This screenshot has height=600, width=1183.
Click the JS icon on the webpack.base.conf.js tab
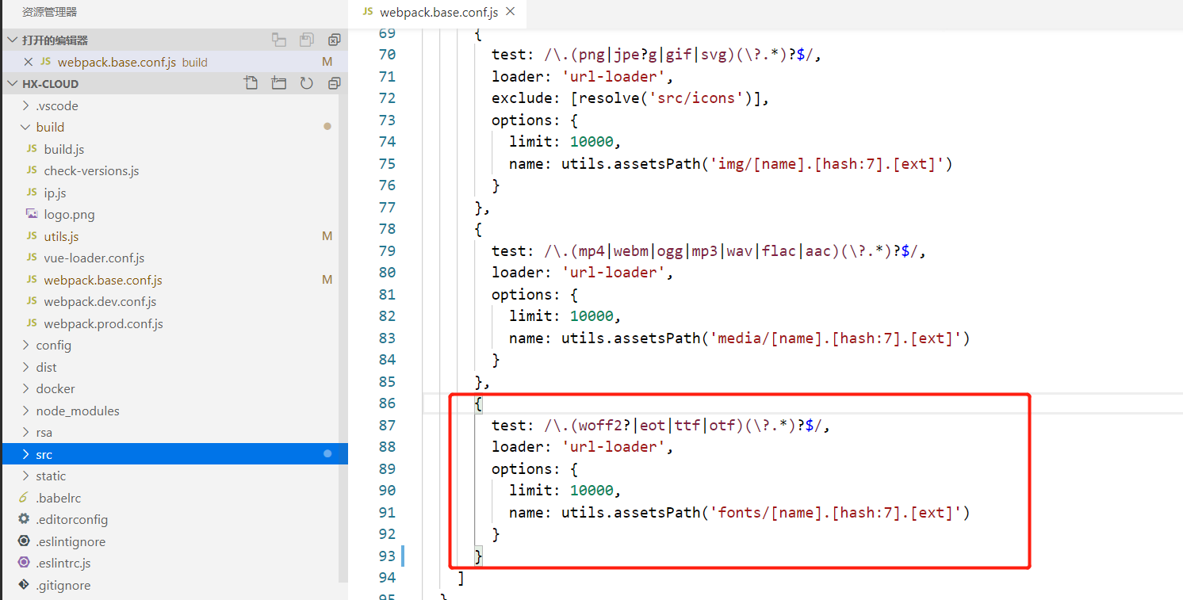point(367,13)
